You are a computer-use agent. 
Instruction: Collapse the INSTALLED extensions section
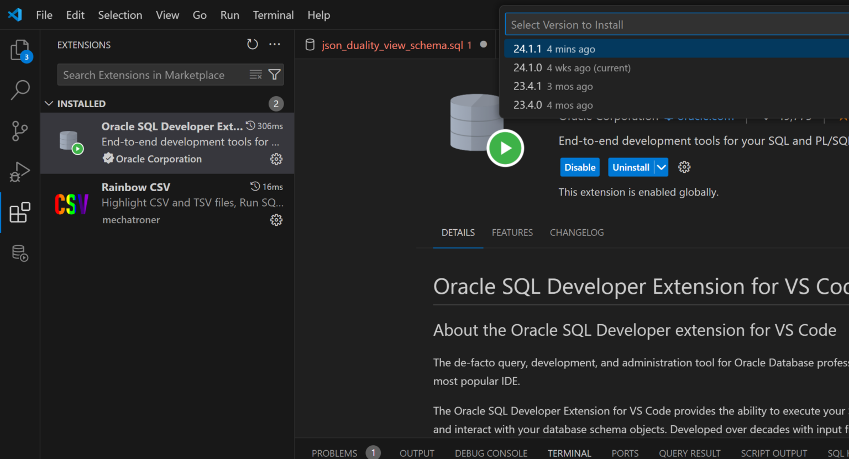click(49, 103)
